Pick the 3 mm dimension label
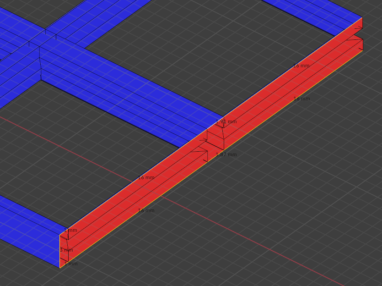This screenshot has width=382, height=286. 66,250
